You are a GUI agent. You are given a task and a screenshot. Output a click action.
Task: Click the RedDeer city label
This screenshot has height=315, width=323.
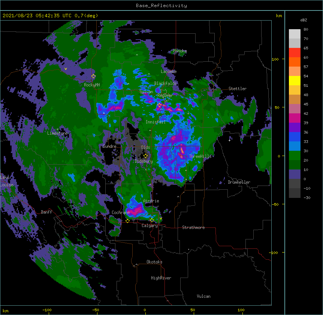coord(165,95)
